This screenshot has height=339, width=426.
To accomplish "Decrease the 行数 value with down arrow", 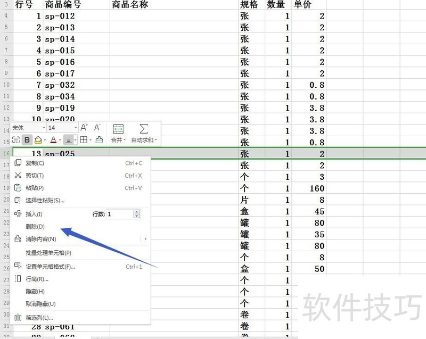I will (x=137, y=216).
